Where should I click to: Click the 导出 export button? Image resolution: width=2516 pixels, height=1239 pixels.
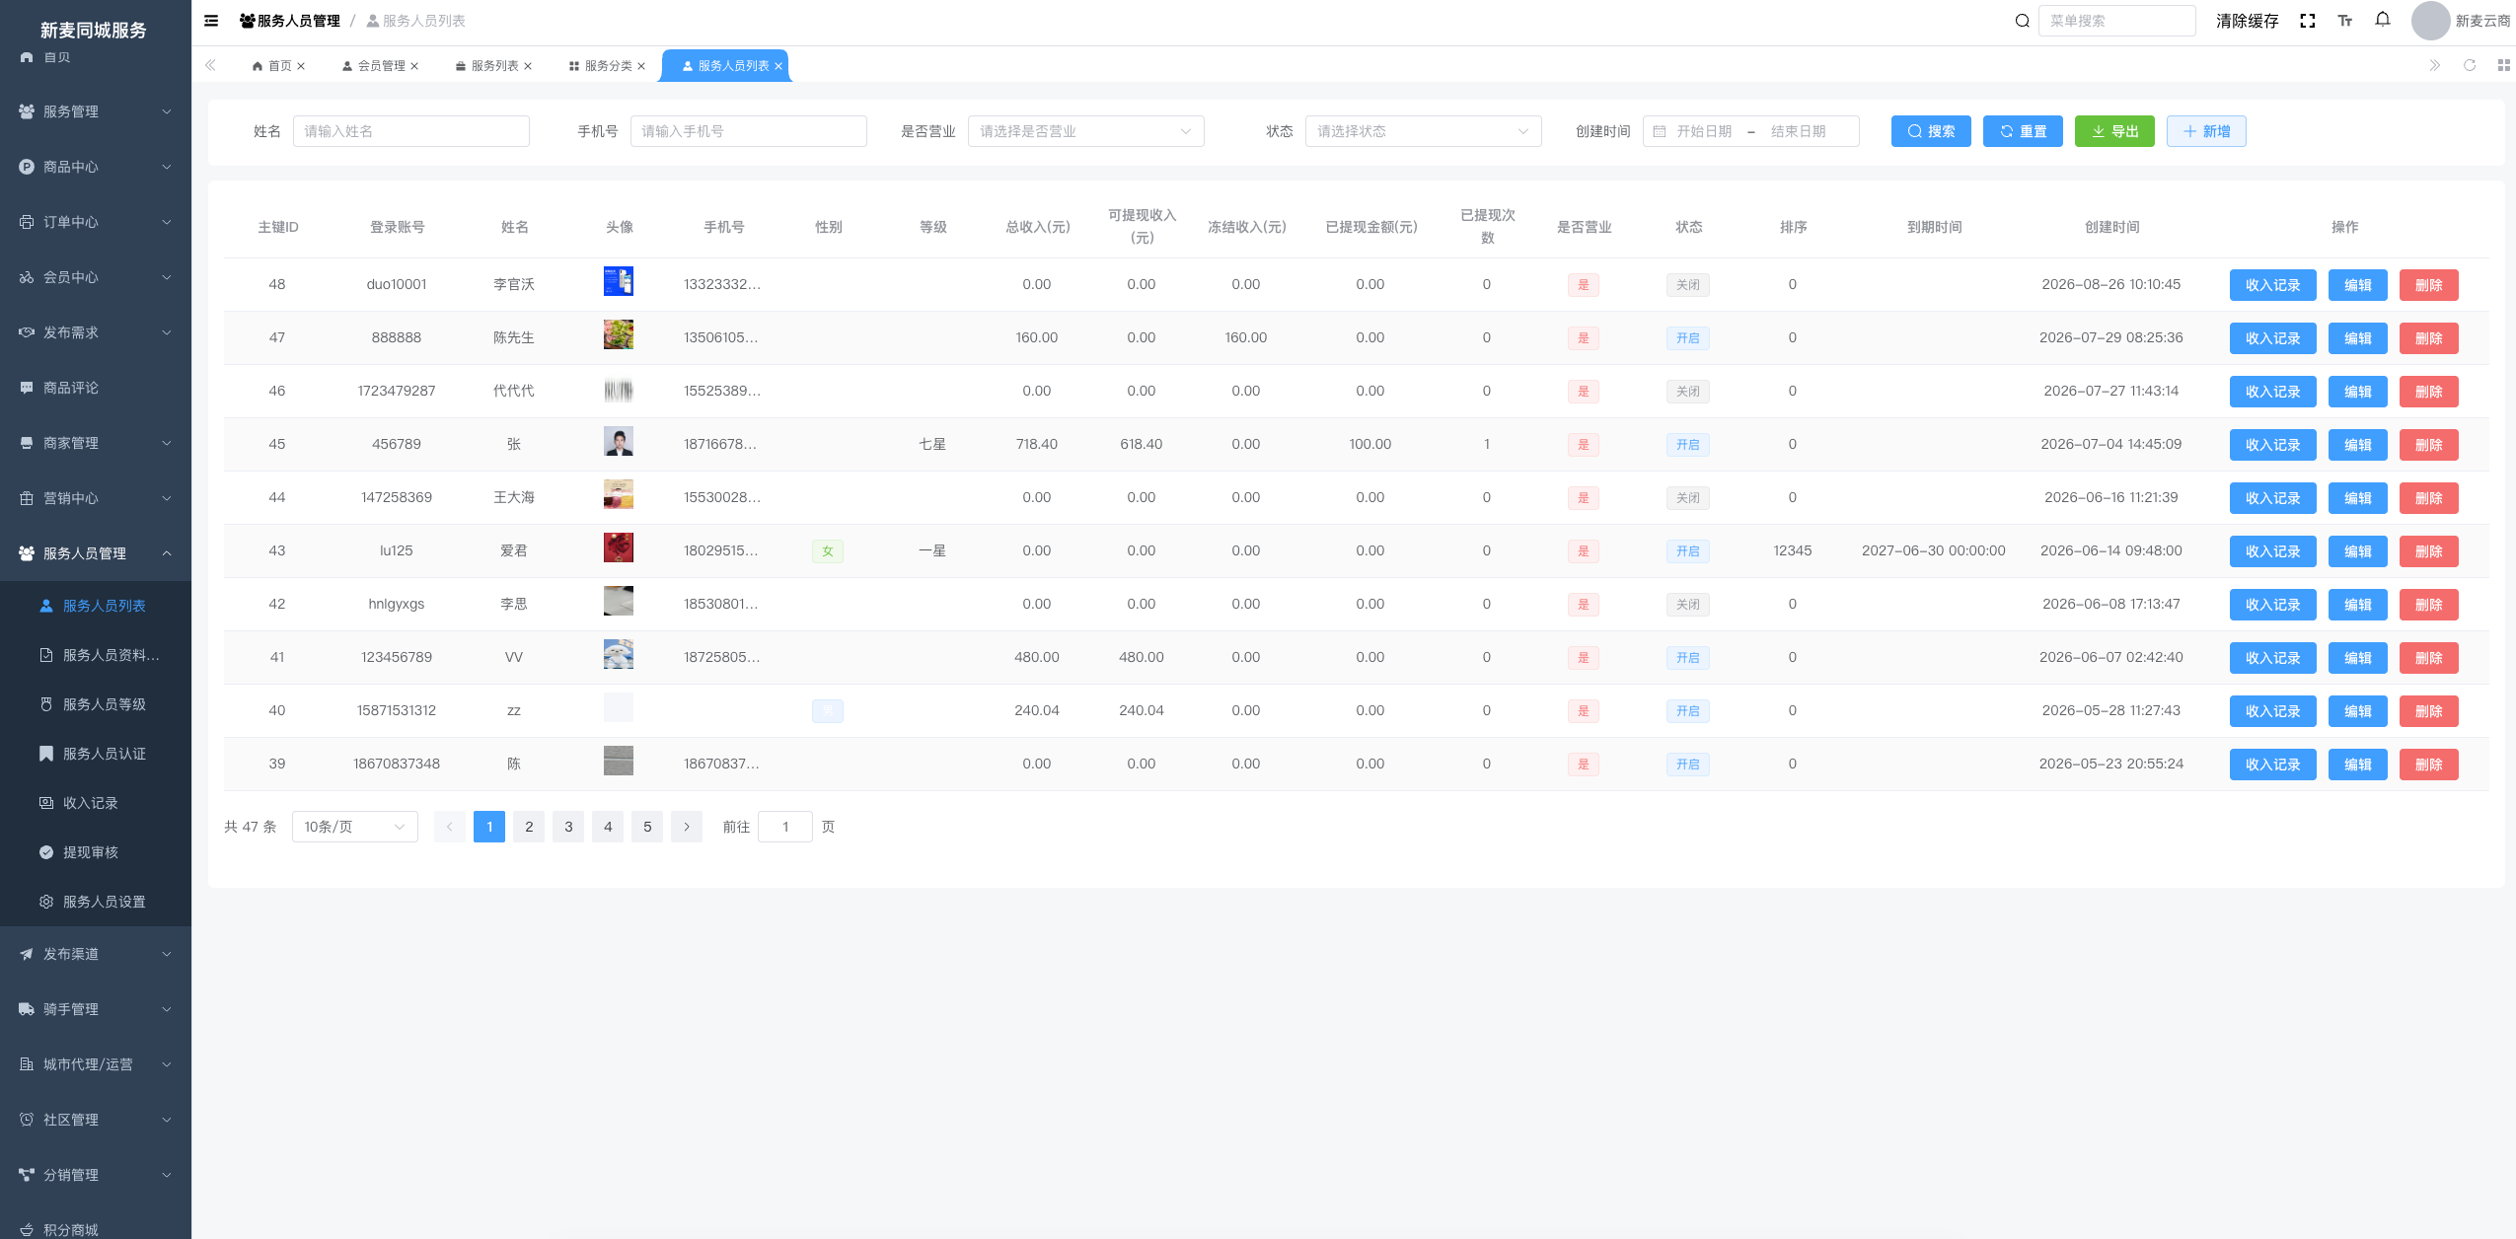(x=2114, y=131)
